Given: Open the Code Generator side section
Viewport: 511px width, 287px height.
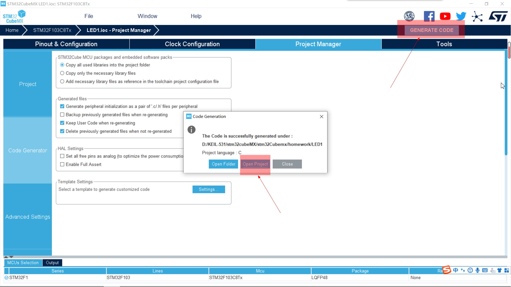Looking at the screenshot, I should (x=28, y=151).
